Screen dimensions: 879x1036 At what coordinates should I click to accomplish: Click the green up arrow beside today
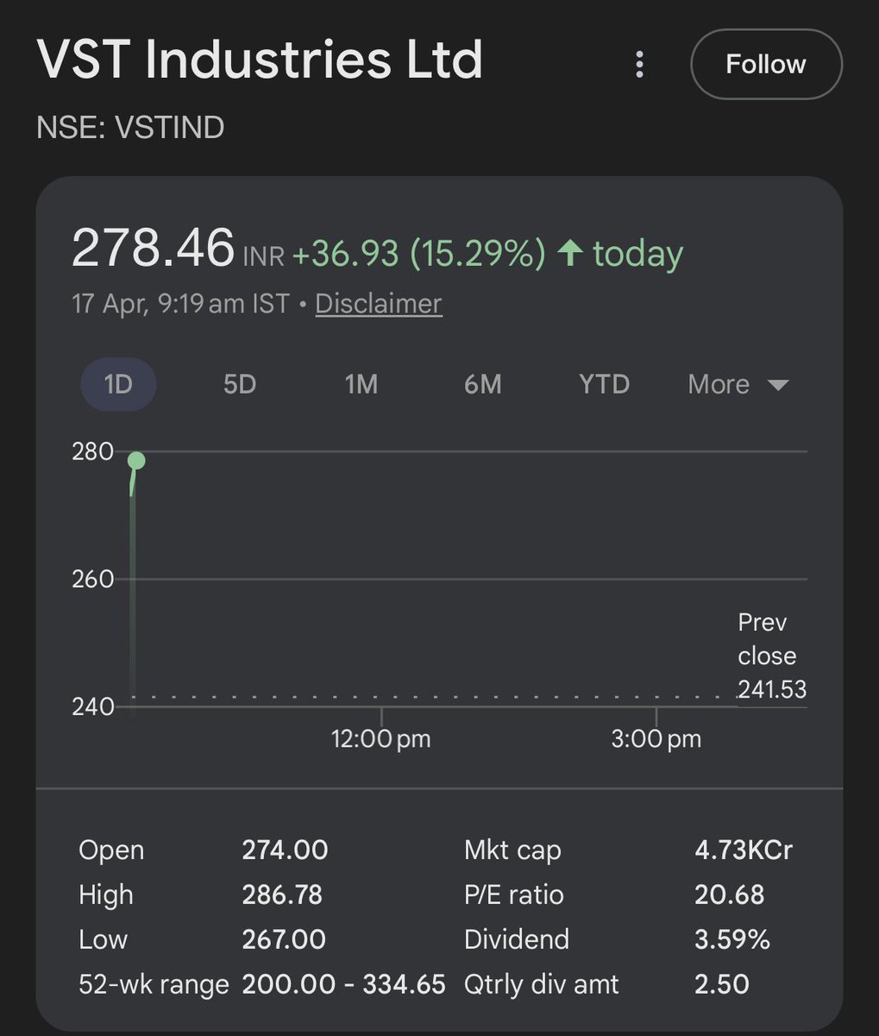coord(570,253)
